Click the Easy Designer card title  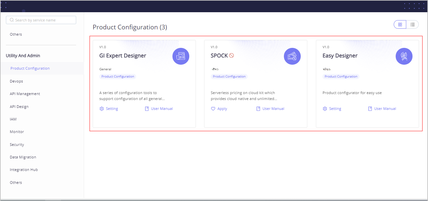340,56
